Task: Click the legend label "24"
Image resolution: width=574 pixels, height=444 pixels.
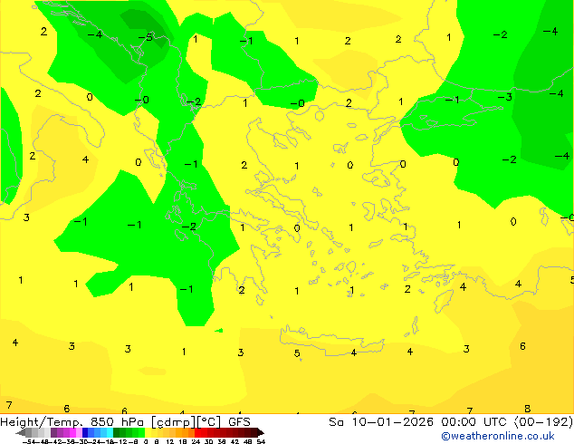Action: [x=196, y=441]
